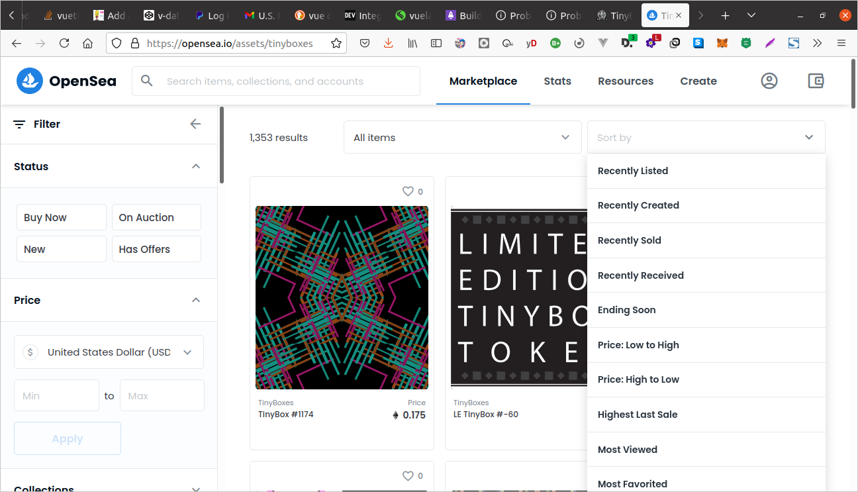Open the MetaMask fox extension

tap(722, 43)
